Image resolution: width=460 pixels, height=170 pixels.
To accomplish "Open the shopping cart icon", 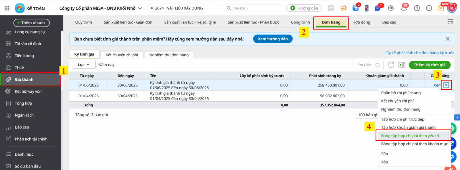I will (x=356, y=8).
